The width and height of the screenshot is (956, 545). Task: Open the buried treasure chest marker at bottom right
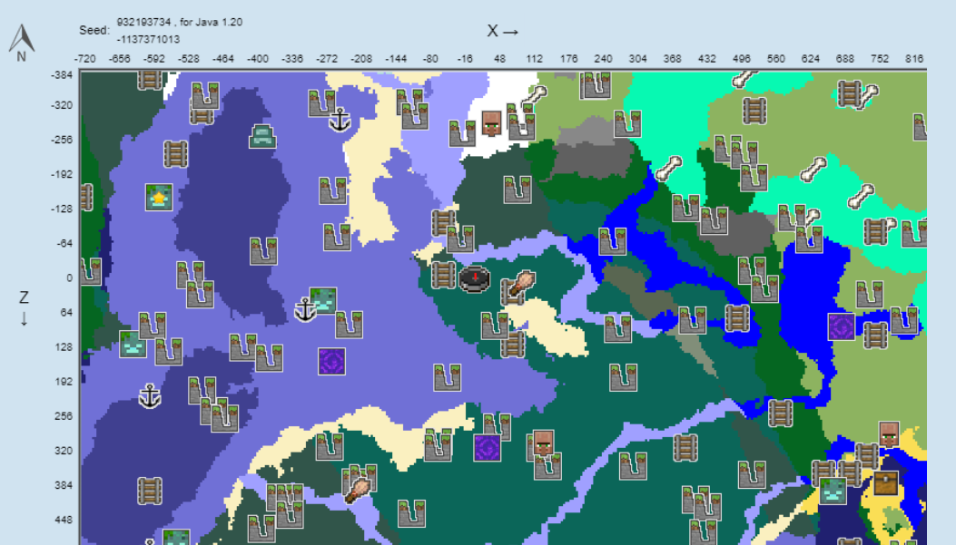888,482
